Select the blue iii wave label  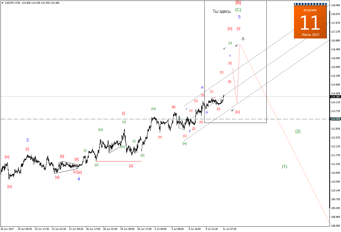click(x=202, y=87)
